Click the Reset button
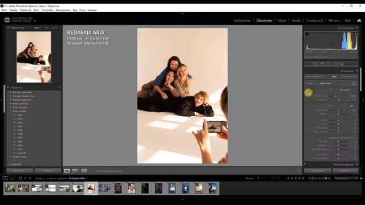The image size is (365, 205). (345, 171)
